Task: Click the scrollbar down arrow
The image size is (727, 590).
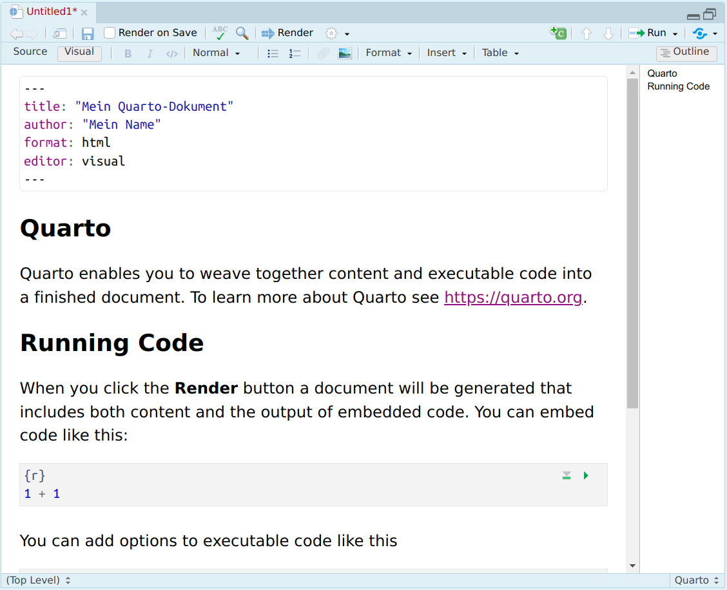Action: point(632,566)
